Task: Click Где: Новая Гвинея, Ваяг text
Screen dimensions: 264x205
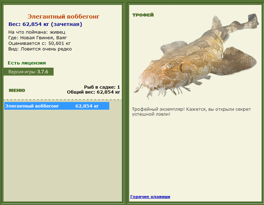Action: pyautogui.click(x=38, y=38)
